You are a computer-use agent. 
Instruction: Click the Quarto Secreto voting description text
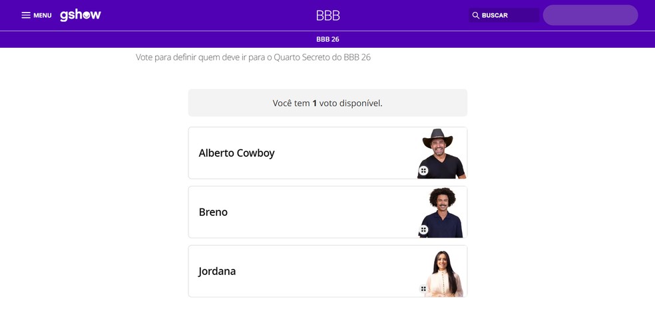(253, 57)
